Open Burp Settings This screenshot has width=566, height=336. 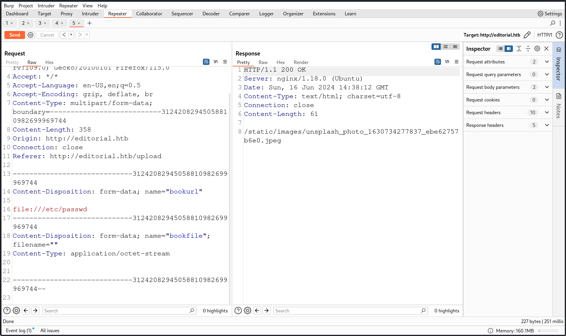[x=549, y=14]
